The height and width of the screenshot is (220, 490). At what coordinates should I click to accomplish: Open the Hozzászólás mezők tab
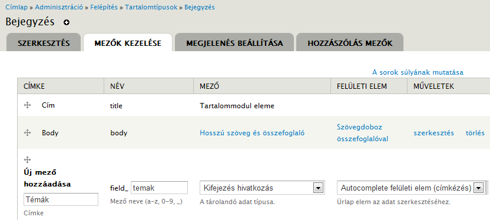(x=350, y=43)
